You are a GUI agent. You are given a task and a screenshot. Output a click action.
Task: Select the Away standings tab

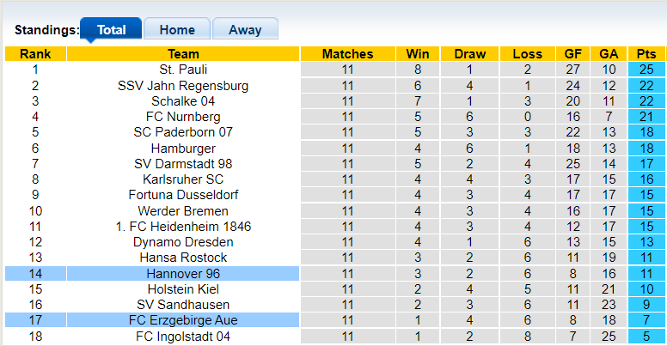[x=245, y=29]
